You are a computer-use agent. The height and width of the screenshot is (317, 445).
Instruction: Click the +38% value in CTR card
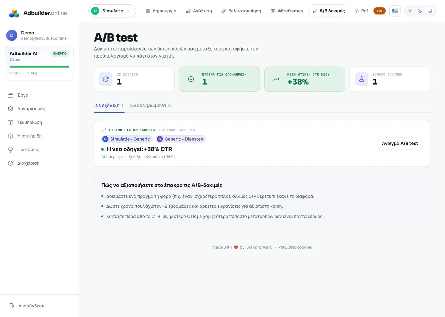tap(298, 82)
